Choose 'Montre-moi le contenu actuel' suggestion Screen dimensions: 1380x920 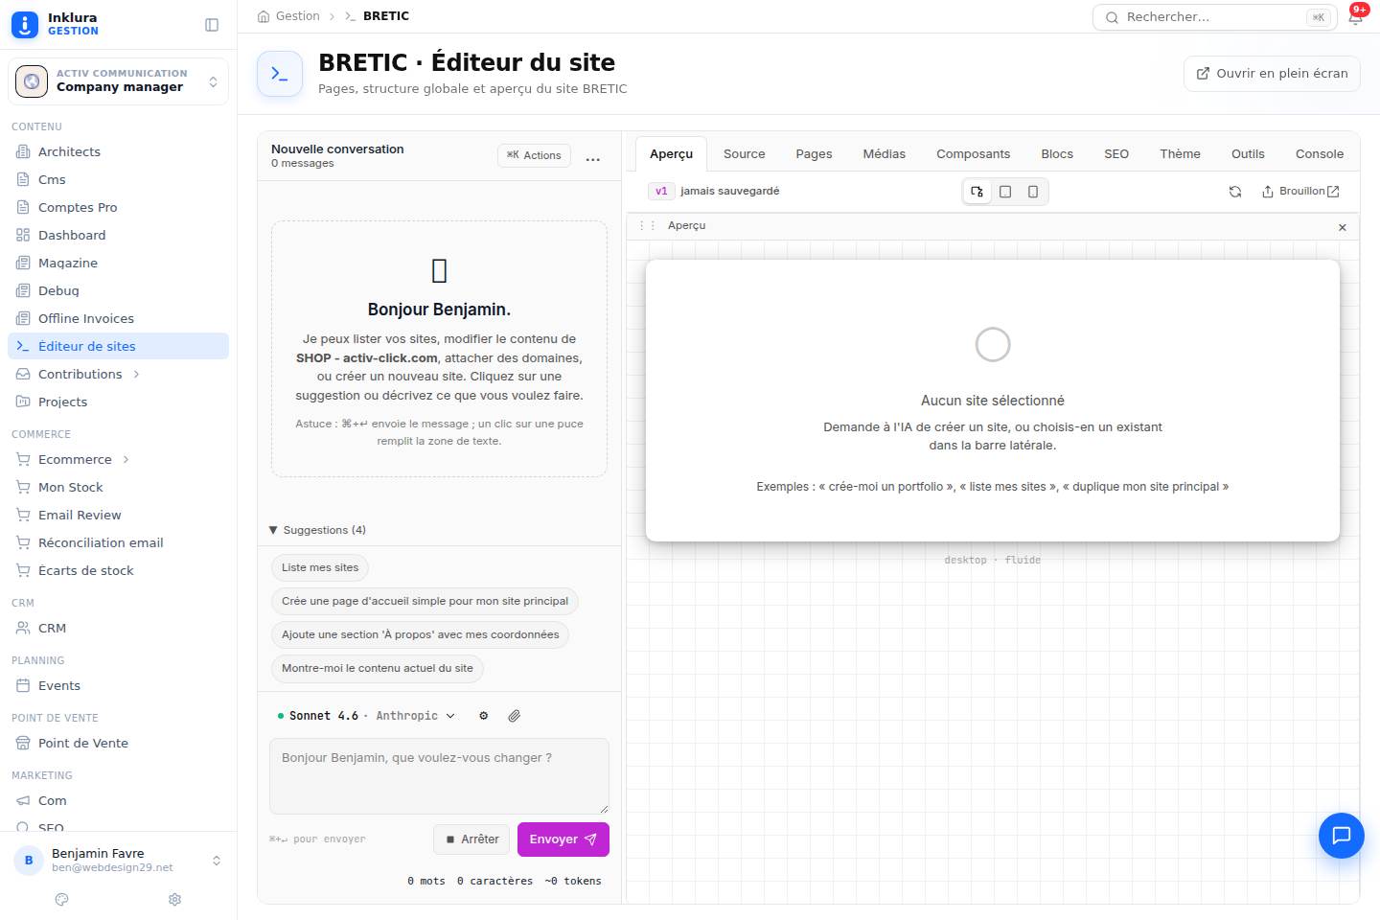[378, 668]
